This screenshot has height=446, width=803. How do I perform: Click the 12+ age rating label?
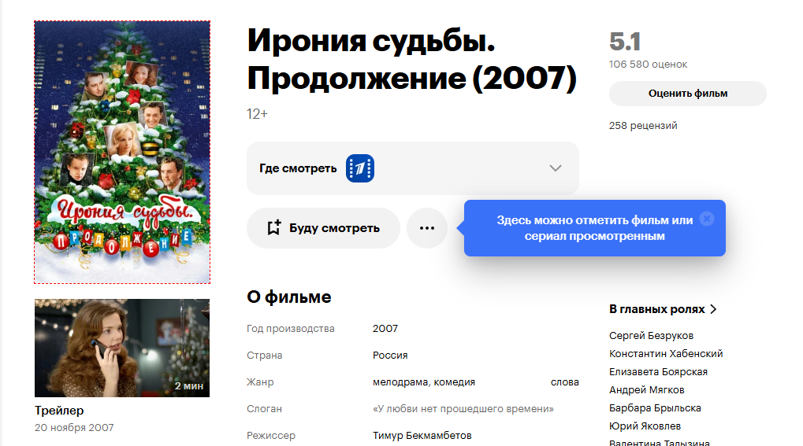[x=257, y=113]
